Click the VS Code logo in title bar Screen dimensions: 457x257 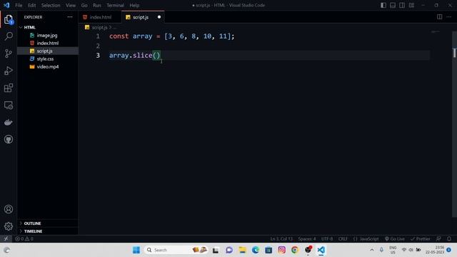point(6,5)
